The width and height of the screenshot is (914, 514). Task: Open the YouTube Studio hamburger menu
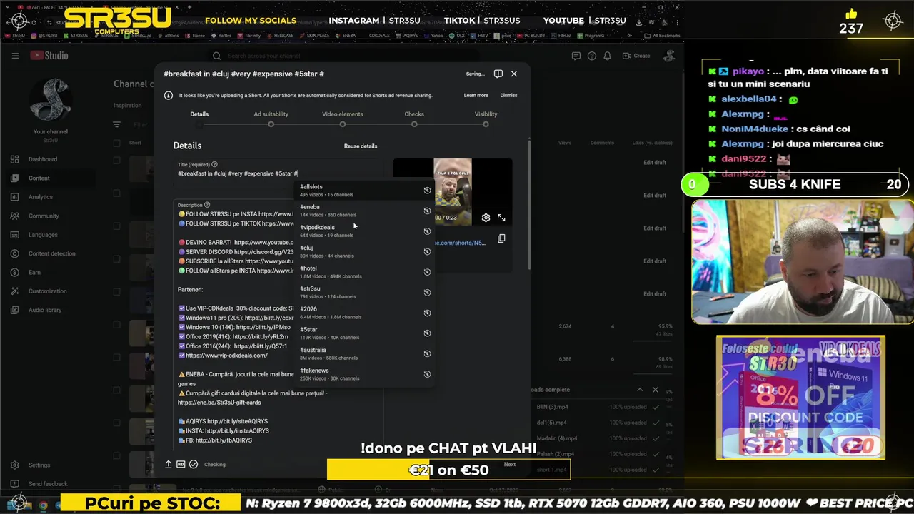click(15, 56)
